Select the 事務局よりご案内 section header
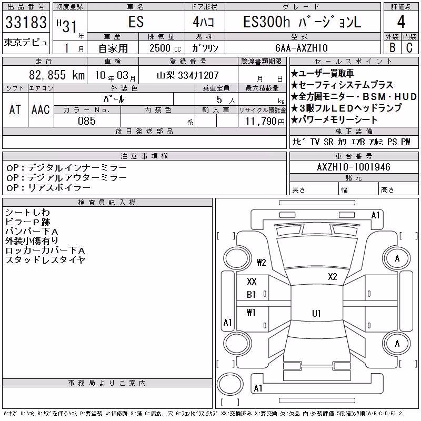 tap(107, 383)
